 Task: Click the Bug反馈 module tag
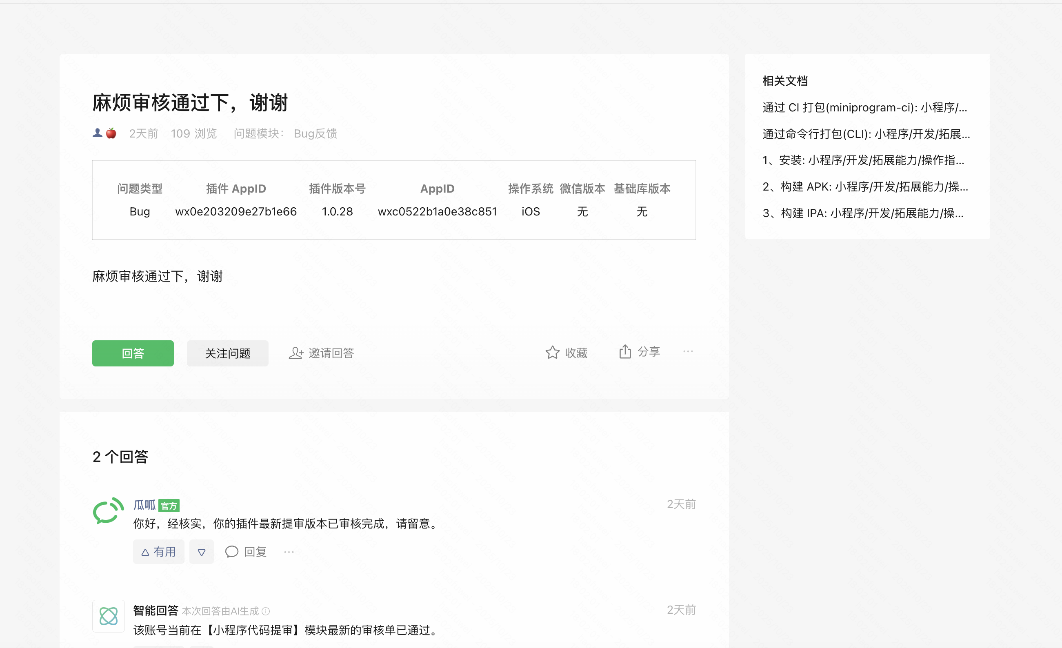click(x=315, y=133)
